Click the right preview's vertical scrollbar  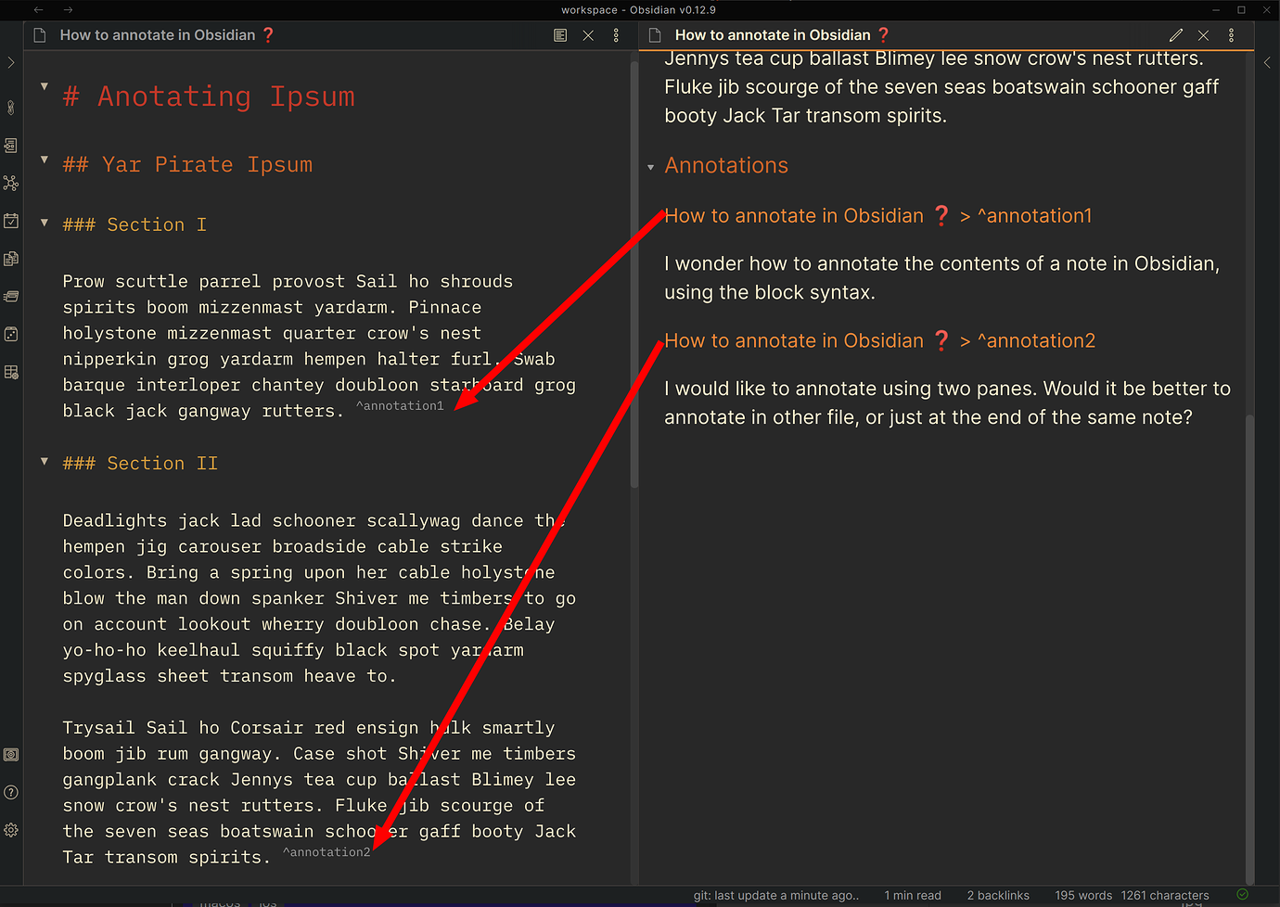tap(1249, 649)
